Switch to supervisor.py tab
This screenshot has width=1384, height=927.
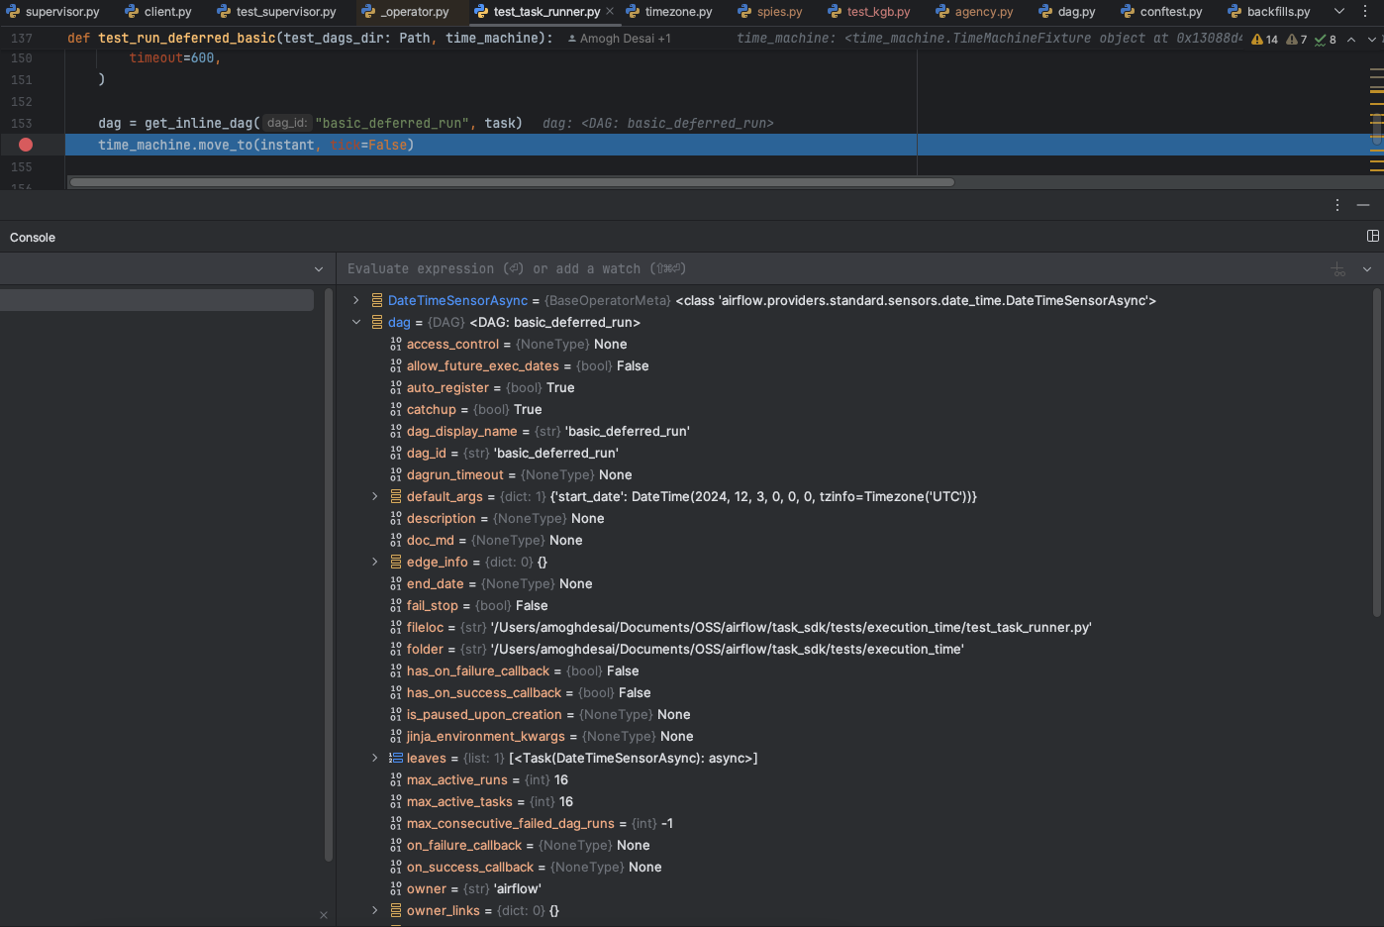pyautogui.click(x=52, y=12)
